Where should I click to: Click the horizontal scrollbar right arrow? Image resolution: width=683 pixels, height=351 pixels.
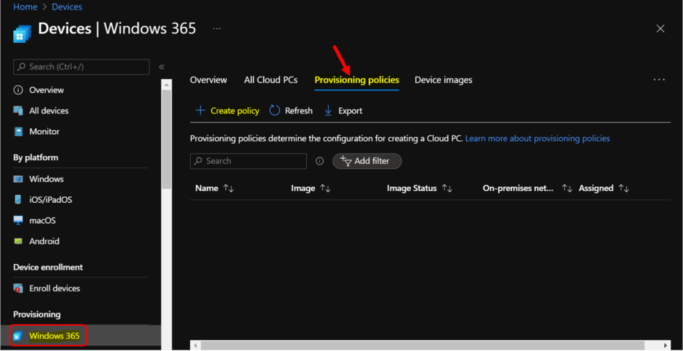pyautogui.click(x=665, y=345)
